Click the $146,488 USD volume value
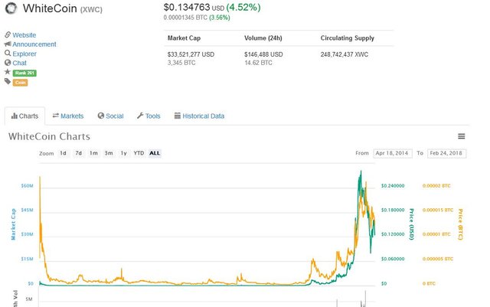490x307 pixels. tap(263, 54)
